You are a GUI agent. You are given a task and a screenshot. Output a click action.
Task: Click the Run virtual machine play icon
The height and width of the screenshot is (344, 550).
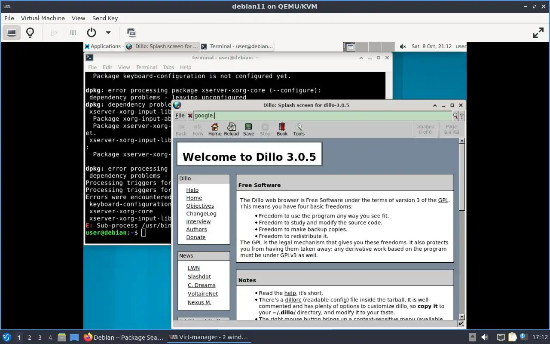[x=54, y=33]
